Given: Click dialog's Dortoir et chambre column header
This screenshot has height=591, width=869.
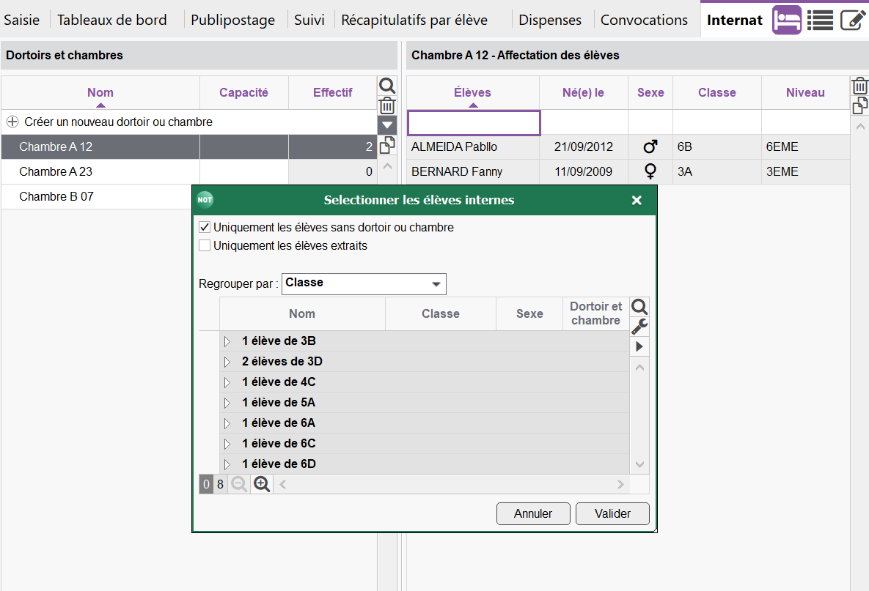Looking at the screenshot, I should pyautogui.click(x=595, y=313).
